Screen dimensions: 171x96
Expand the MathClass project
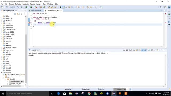click(2, 21)
